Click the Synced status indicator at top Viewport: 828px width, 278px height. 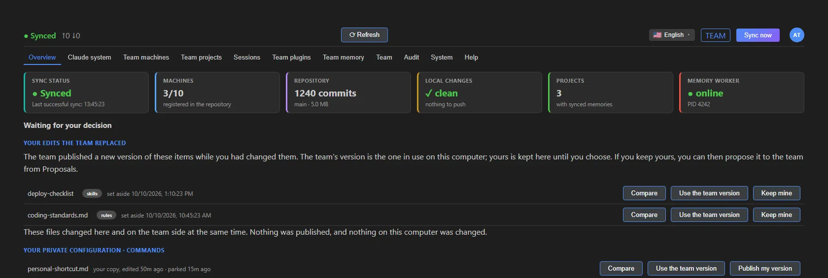(x=40, y=36)
